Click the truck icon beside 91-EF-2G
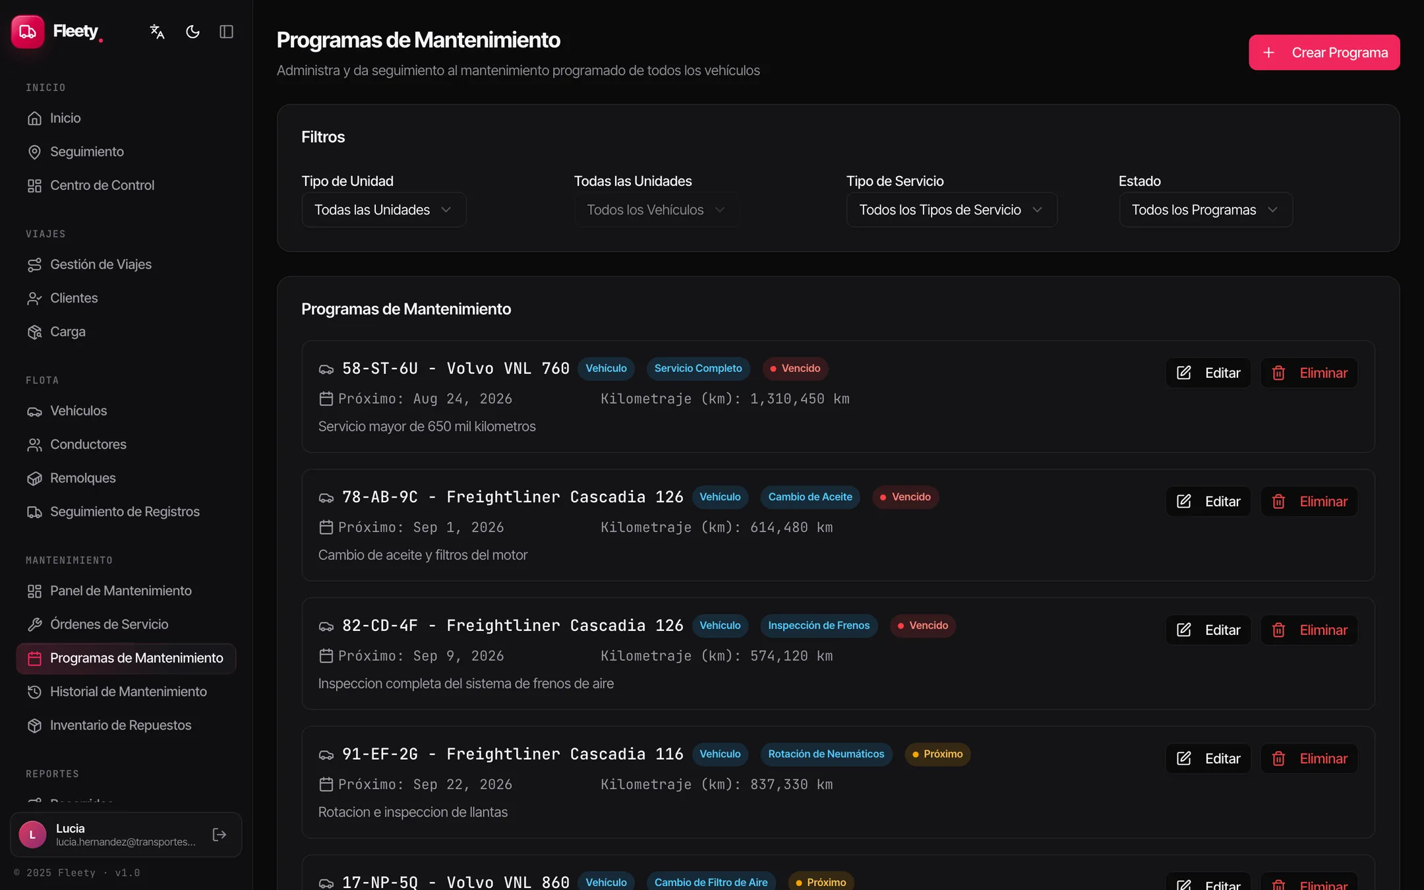 pos(326,755)
